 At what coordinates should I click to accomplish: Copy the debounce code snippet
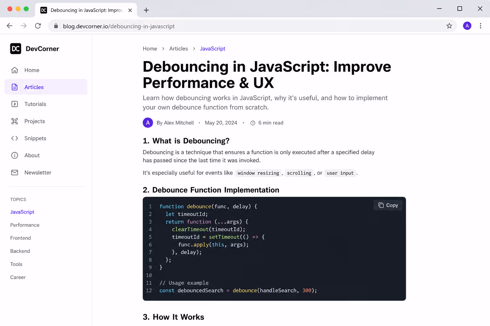[x=388, y=205]
